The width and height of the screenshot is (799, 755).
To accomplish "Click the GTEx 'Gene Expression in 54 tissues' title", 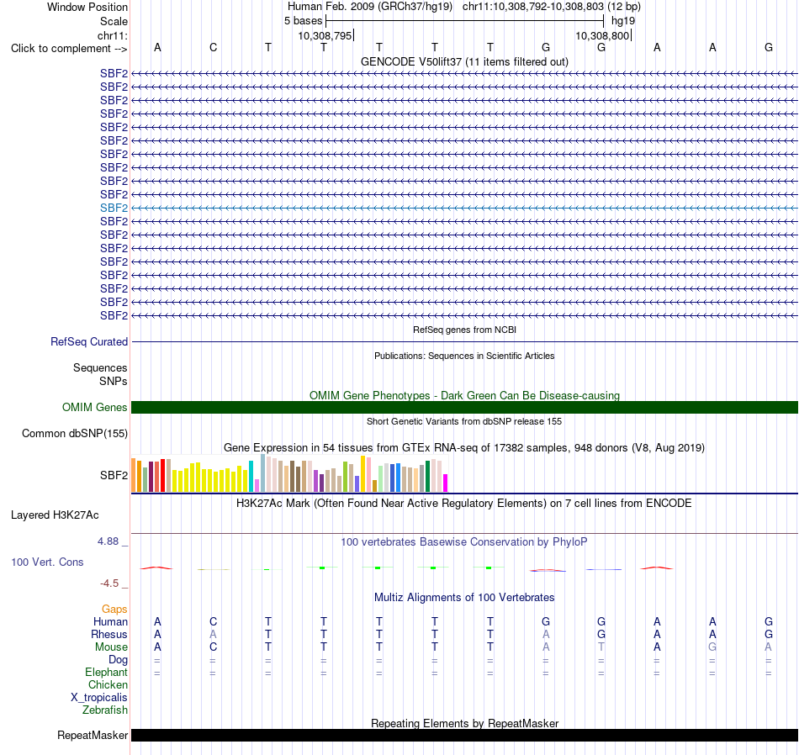I will point(464,448).
